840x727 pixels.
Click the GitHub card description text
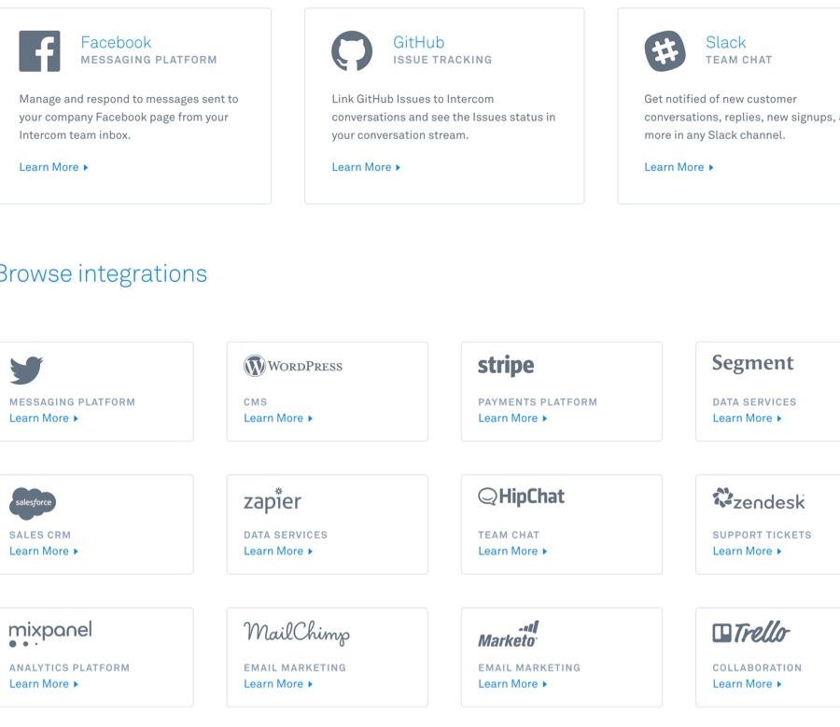[443, 117]
